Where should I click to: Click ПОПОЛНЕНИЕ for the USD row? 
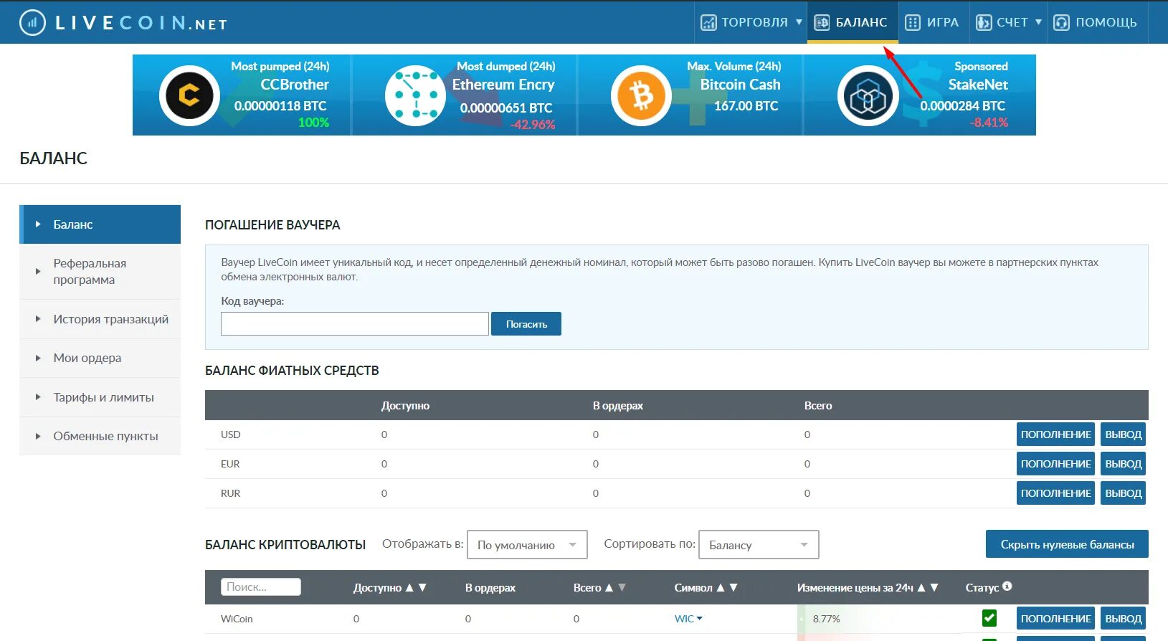pyautogui.click(x=1055, y=435)
